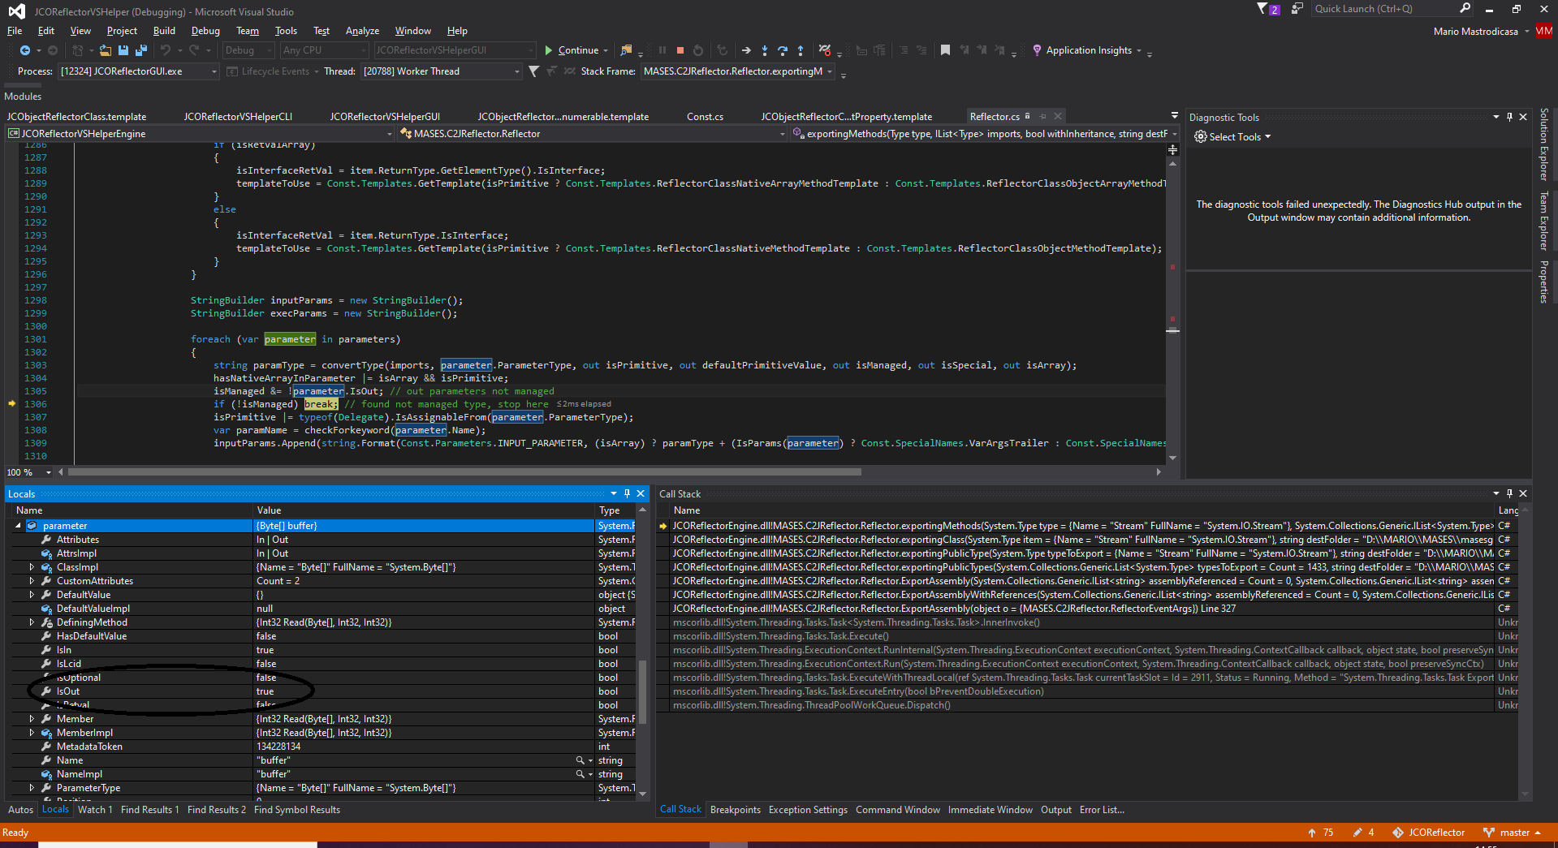The width and height of the screenshot is (1558, 848).
Task: Switch to the Const.cs tab
Action: (x=703, y=116)
